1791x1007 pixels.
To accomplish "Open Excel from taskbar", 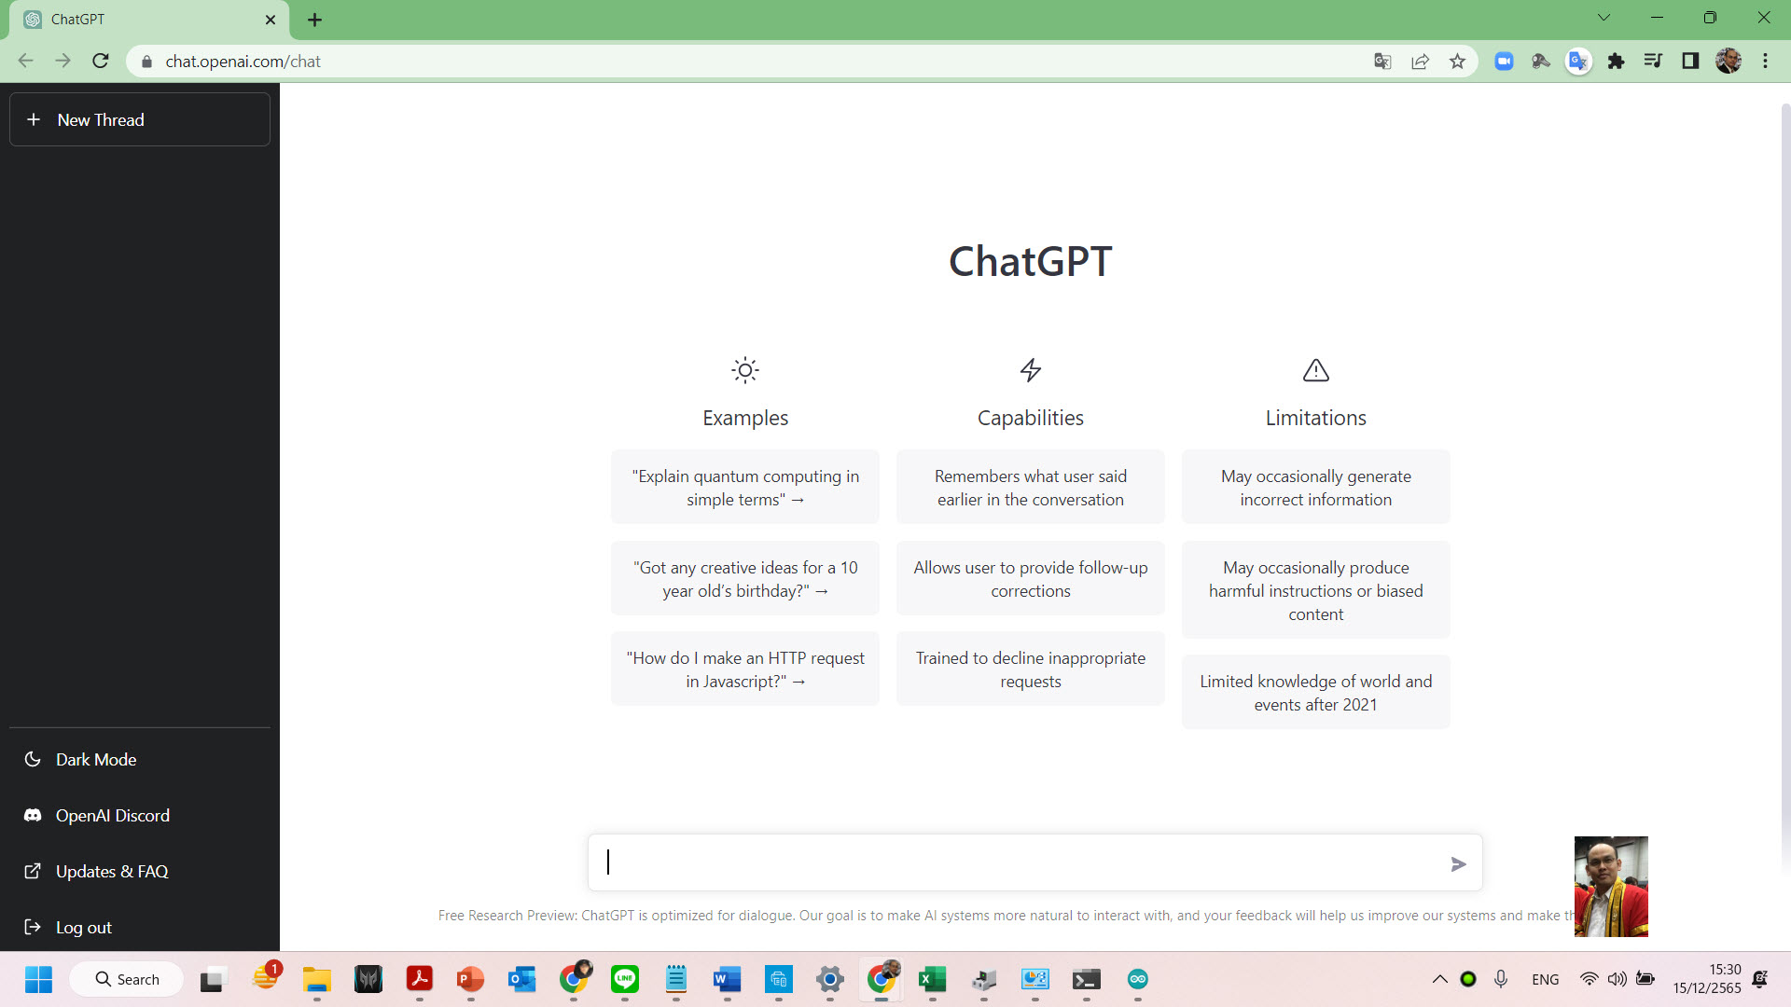I will (x=932, y=979).
